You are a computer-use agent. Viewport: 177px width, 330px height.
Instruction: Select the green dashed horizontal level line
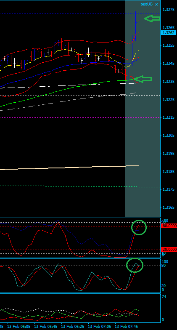point(80,186)
